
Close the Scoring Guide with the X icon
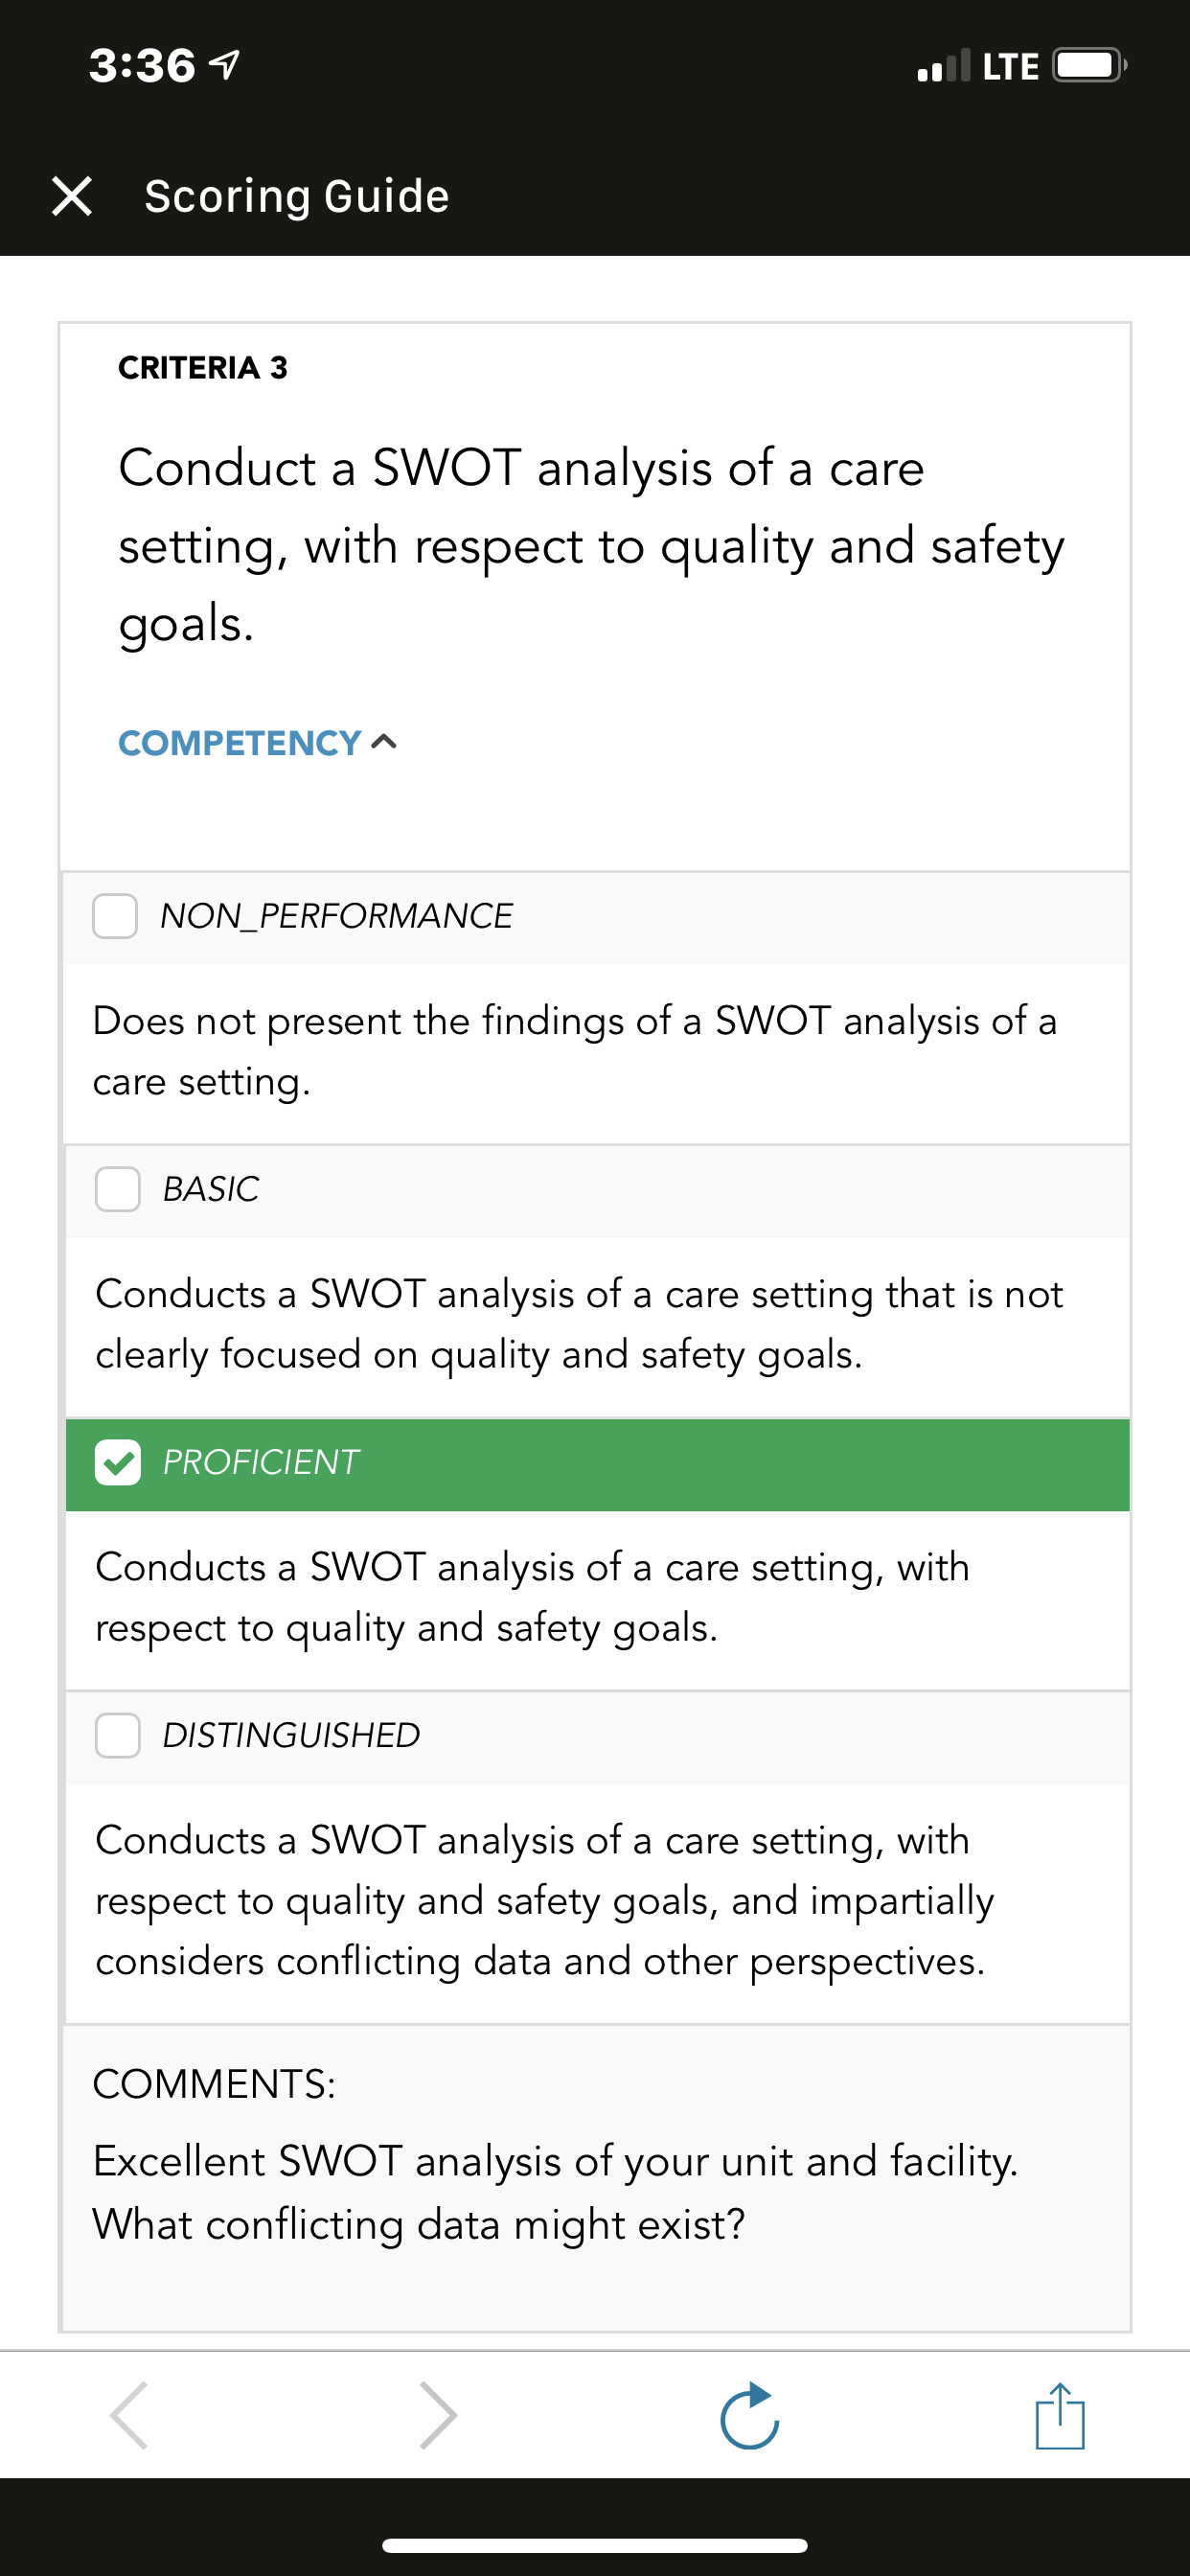[x=72, y=196]
